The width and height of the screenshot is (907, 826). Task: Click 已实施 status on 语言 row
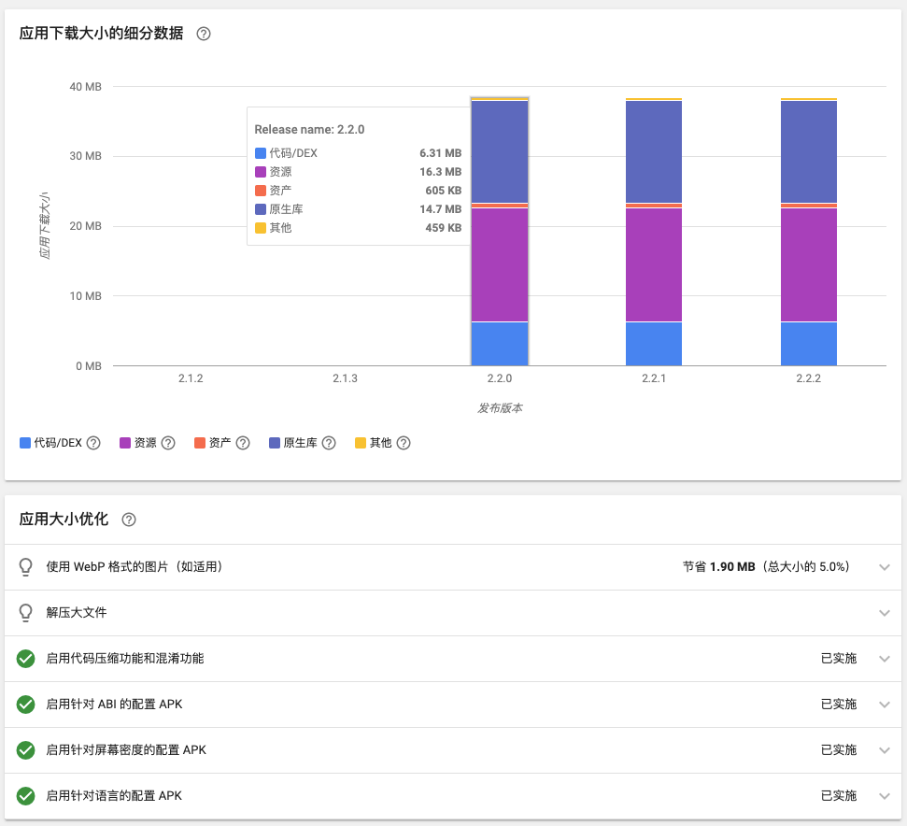pyautogui.click(x=839, y=795)
